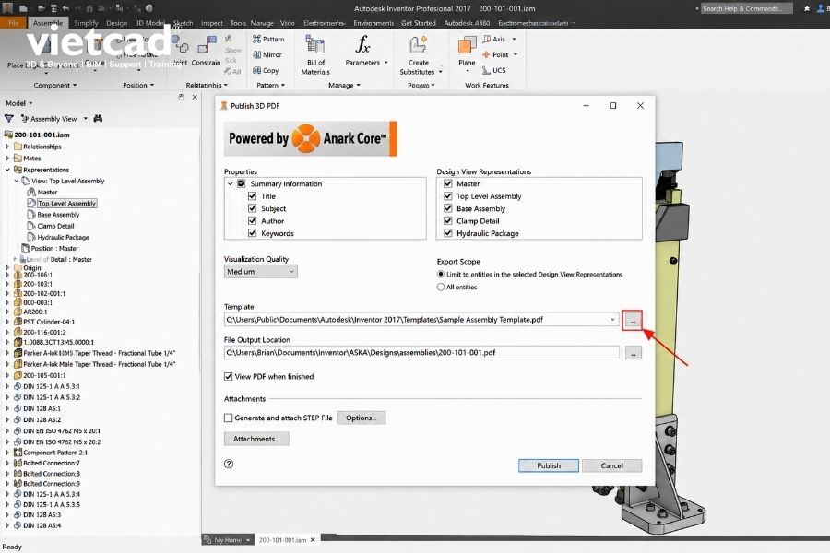Click the binoculars find icon in browser
The width and height of the screenshot is (830, 553).
(x=98, y=119)
